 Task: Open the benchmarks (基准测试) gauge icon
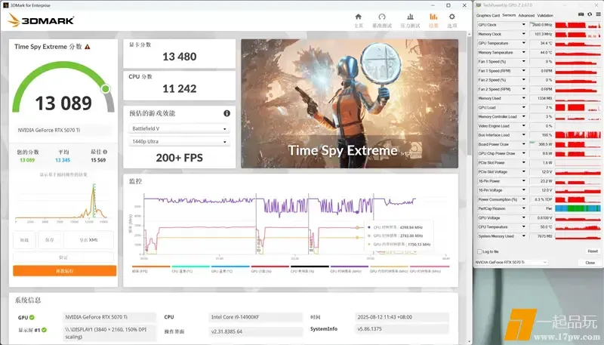[382, 17]
